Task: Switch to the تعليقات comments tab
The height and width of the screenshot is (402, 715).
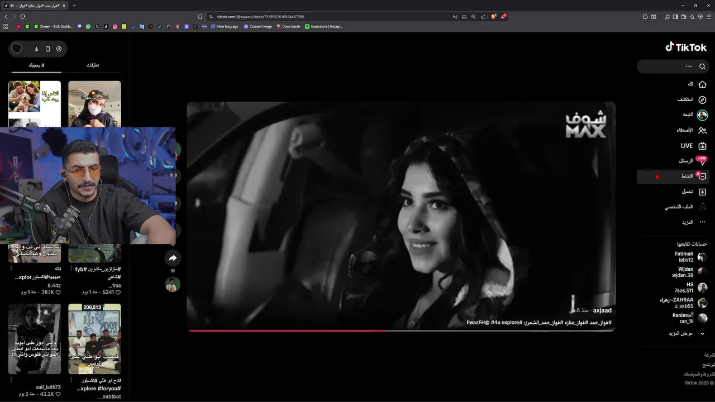Action: 93,65
